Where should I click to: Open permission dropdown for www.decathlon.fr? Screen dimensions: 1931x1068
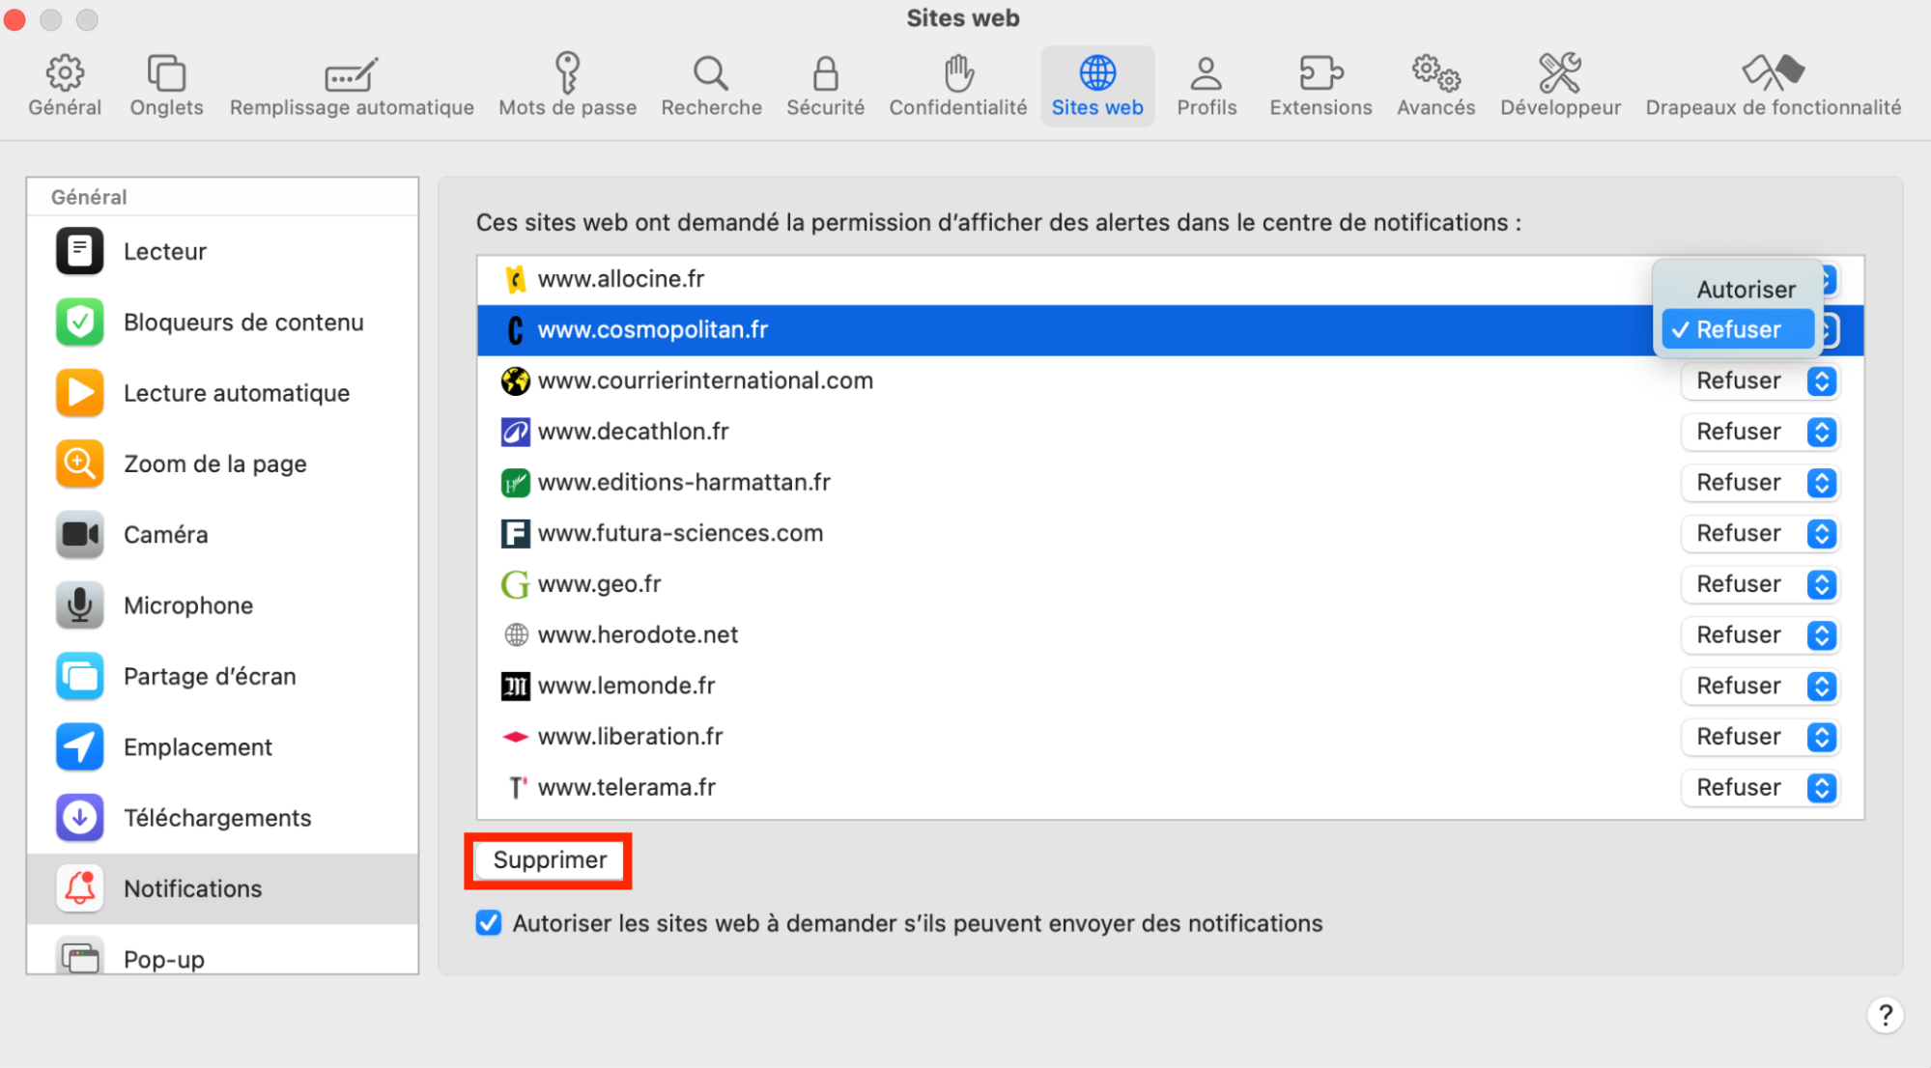pyautogui.click(x=1760, y=432)
